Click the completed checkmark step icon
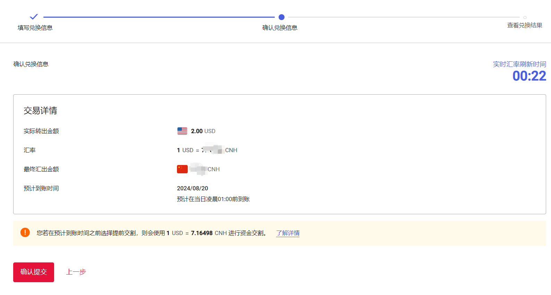The height and width of the screenshot is (295, 551). [x=34, y=17]
